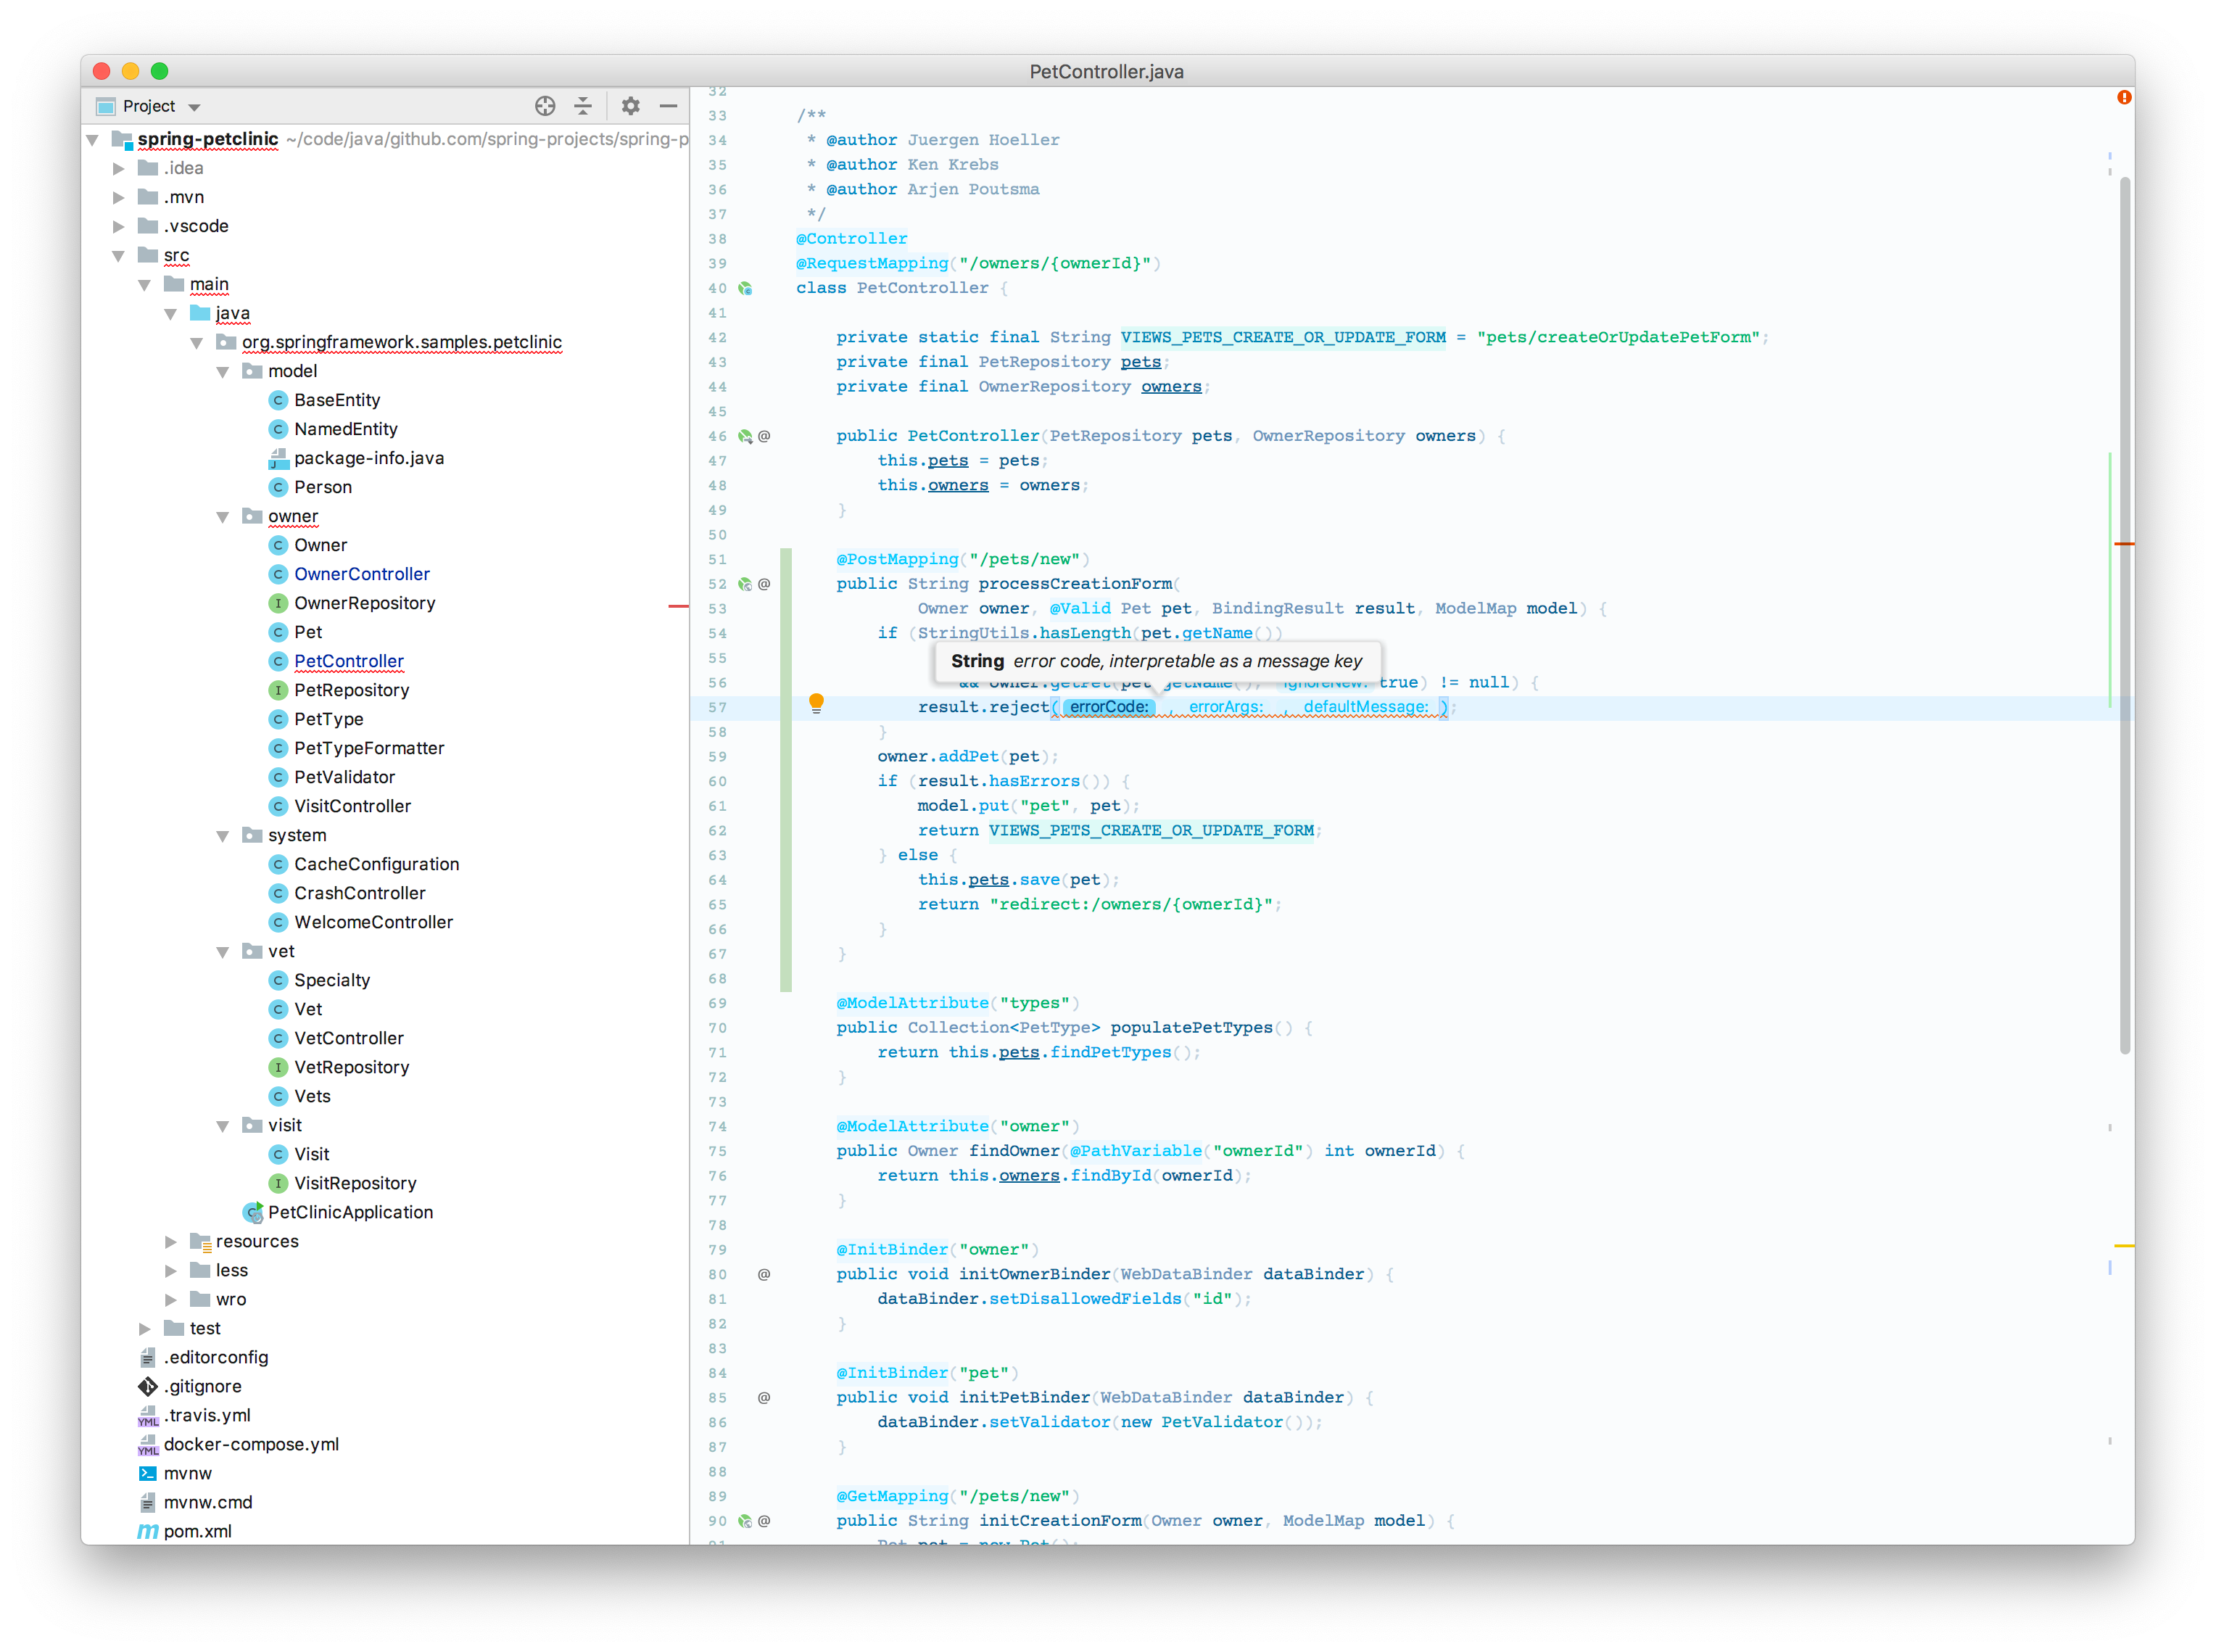Click the red error indicator at editor top-right

point(2123,97)
